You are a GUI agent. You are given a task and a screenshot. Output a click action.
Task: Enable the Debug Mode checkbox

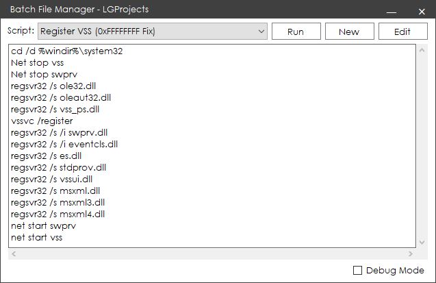coord(357,270)
